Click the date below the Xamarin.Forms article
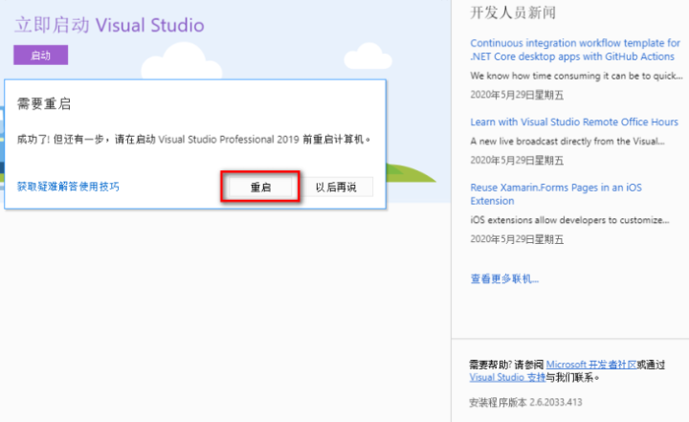Image resolution: width=689 pixels, height=422 pixels. (x=517, y=238)
